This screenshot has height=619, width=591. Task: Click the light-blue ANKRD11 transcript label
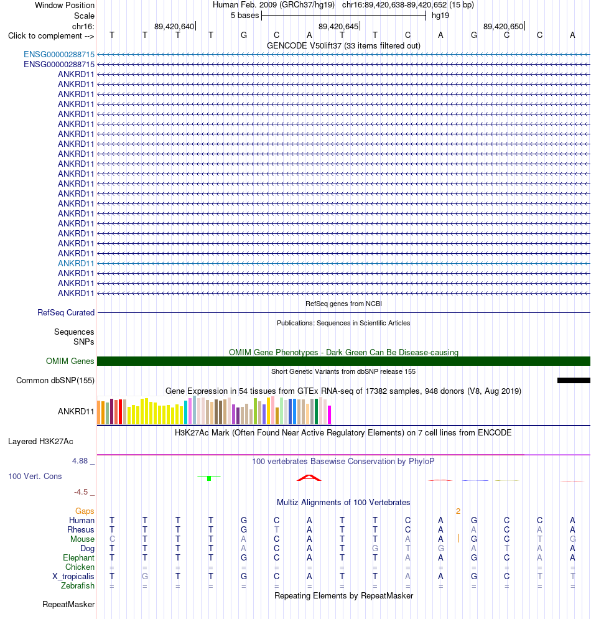coord(76,263)
